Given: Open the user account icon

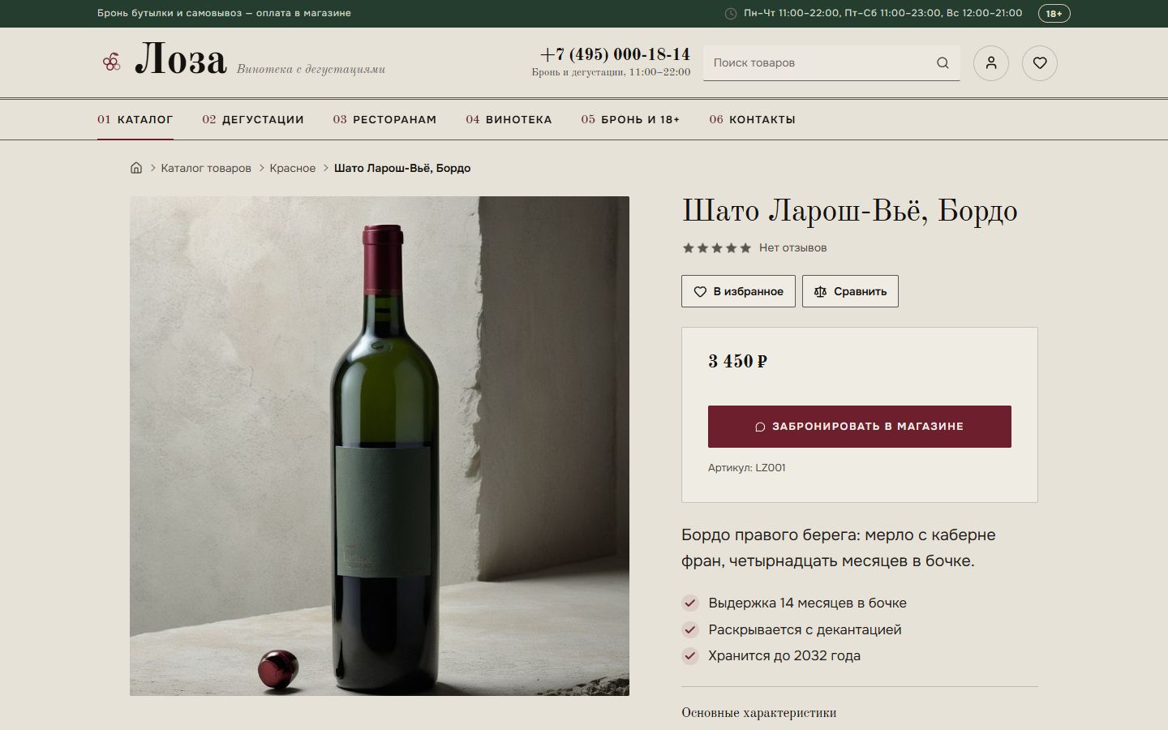Looking at the screenshot, I should coord(991,63).
